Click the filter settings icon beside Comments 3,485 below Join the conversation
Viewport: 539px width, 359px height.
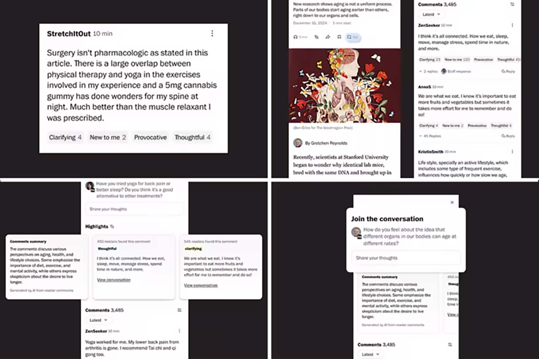tap(450, 344)
